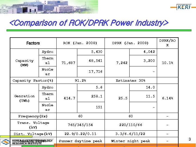Click the 91.2% capacity factor cell

[81, 81]
